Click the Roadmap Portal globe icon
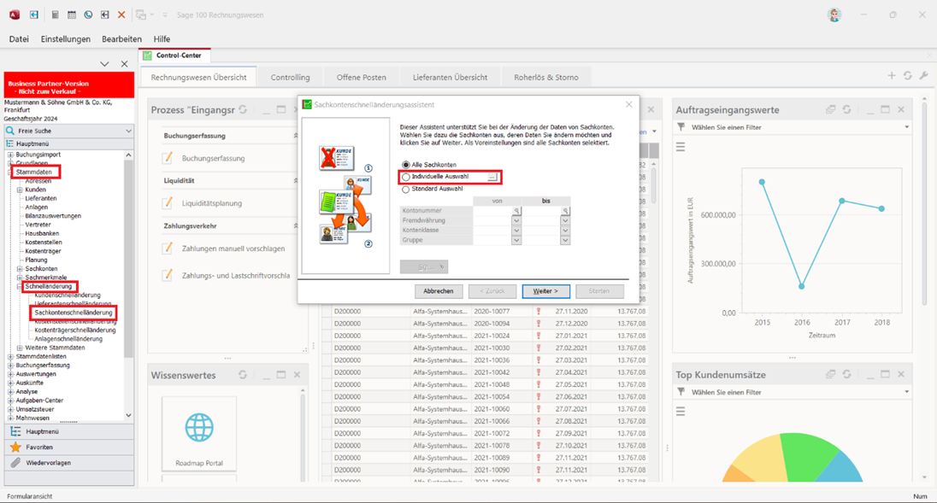This screenshot has height=503, width=937. [x=199, y=425]
